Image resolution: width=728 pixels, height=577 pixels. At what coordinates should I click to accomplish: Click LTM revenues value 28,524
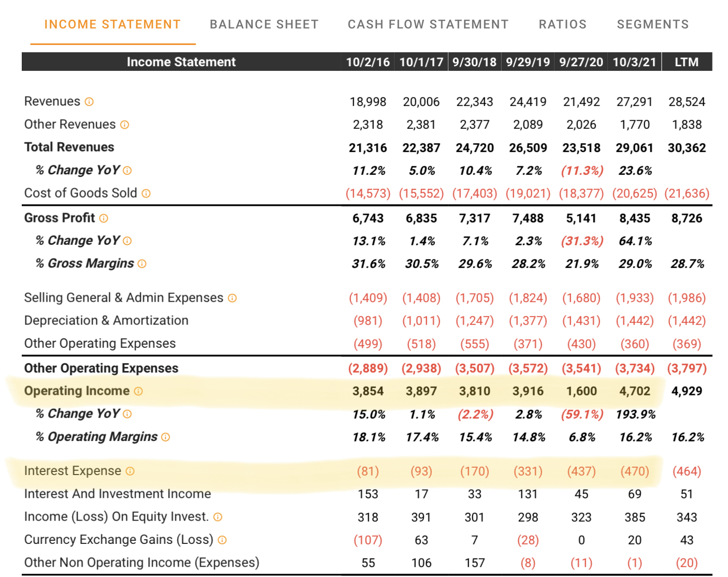tap(687, 102)
